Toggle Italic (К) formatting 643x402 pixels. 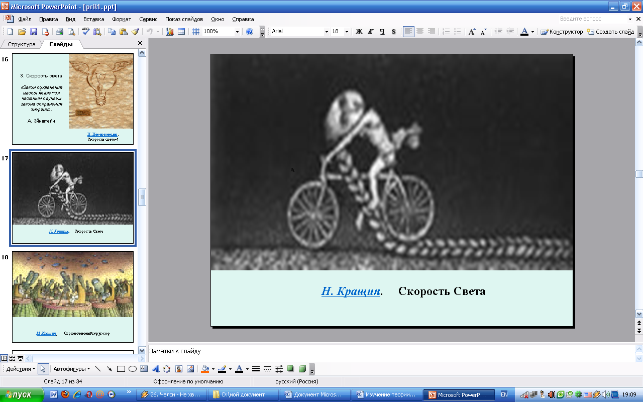[x=371, y=31]
